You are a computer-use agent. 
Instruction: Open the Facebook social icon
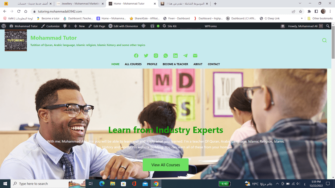coord(136,55)
